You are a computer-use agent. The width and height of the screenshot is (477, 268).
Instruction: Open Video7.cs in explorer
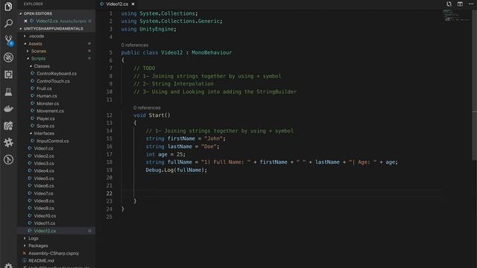tap(43, 193)
